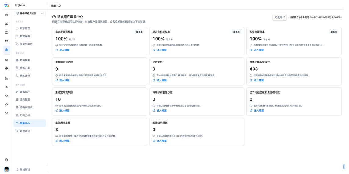The width and height of the screenshot is (349, 174).
Task: Open 影响分析 in the sidebar
Action: [30, 115]
